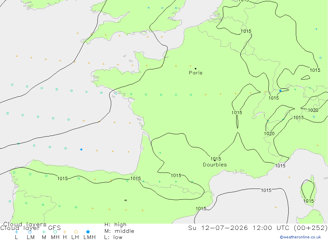Click the filled blue dot above LMH
The image size is (328, 240).
[88, 232]
